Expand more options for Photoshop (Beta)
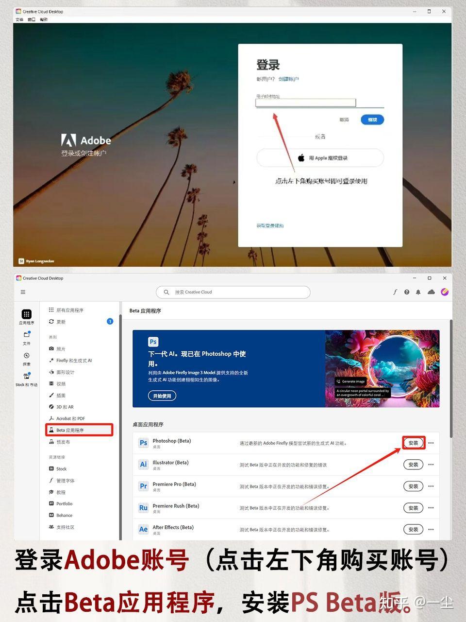Viewport: 466px width, 622px height. tap(431, 443)
